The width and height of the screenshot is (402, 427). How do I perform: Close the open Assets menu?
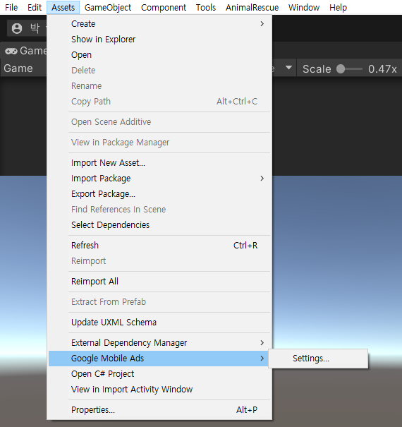63,7
